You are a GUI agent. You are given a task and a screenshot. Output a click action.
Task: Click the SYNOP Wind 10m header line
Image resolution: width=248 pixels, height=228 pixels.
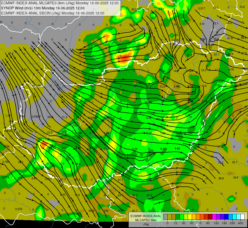click(x=43, y=8)
